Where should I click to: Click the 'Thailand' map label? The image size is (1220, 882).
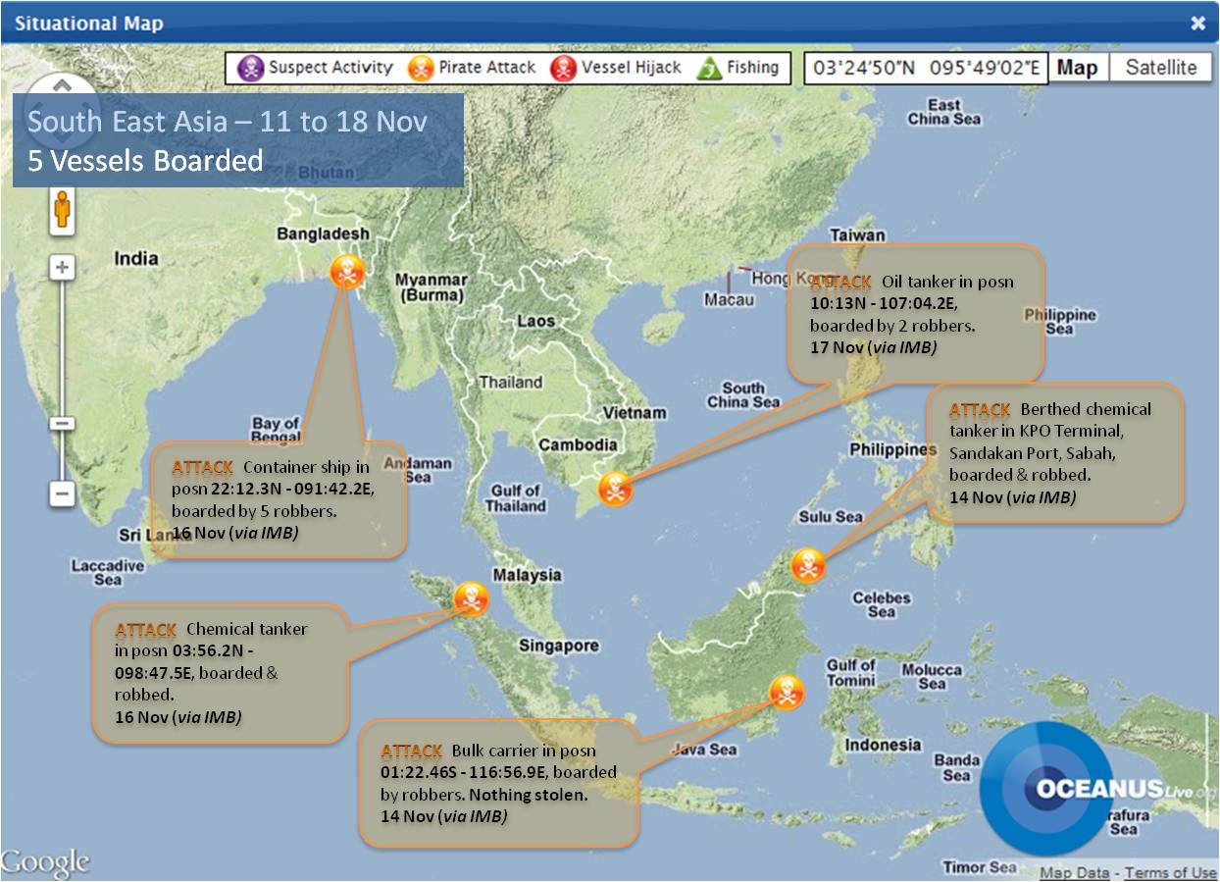point(510,382)
